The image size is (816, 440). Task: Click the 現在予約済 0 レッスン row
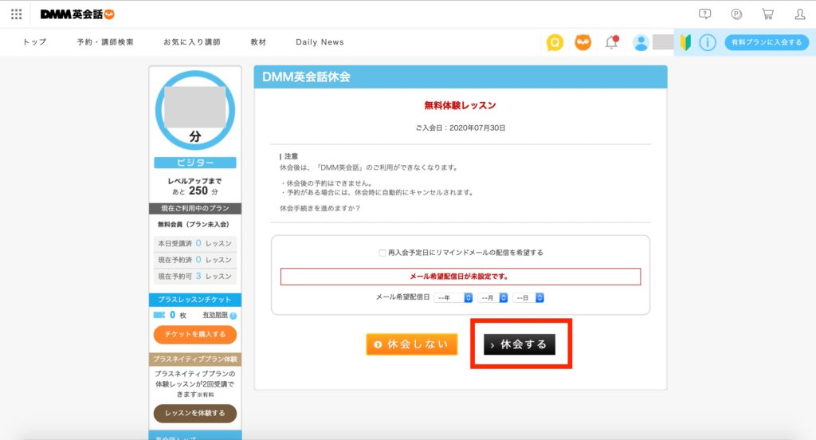tap(195, 259)
